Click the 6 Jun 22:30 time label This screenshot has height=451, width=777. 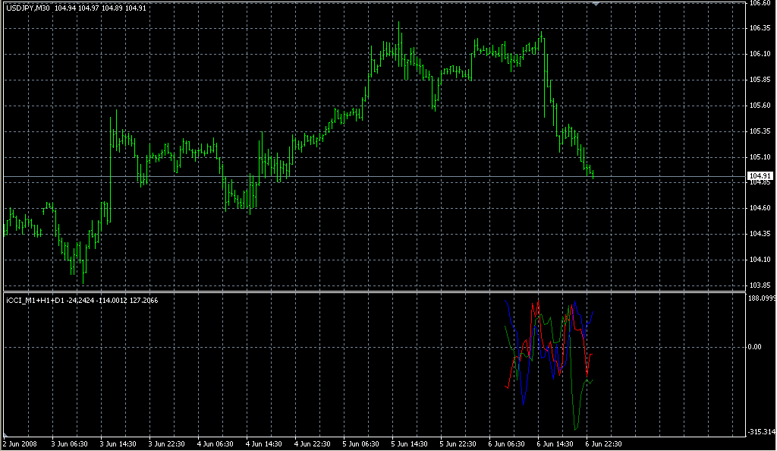coord(602,444)
